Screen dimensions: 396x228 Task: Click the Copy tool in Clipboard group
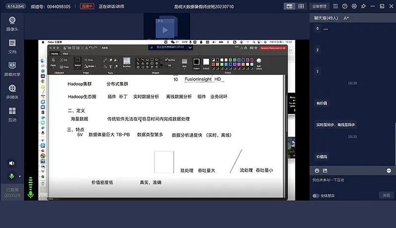(64, 67)
